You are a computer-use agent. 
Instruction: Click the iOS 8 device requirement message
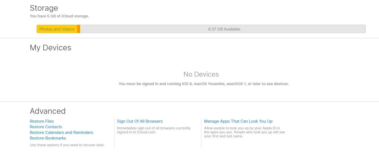click(x=204, y=84)
